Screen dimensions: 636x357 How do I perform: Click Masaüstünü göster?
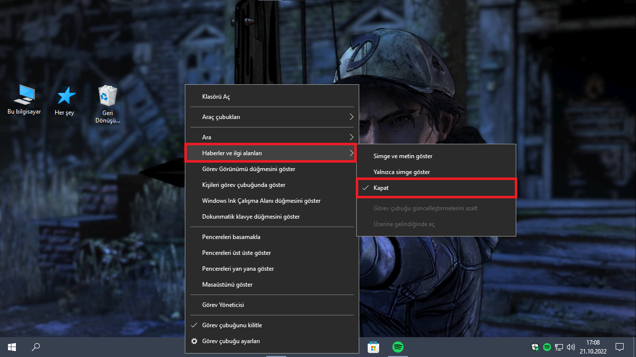pyautogui.click(x=272, y=285)
